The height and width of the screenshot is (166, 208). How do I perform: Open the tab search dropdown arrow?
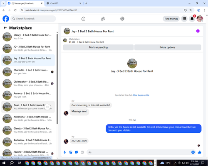click(3, 3)
